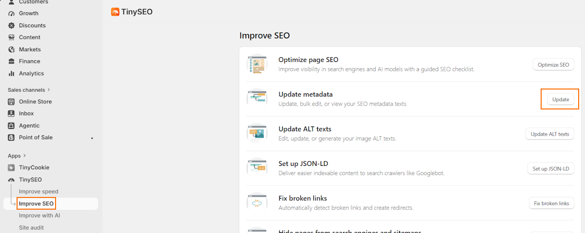Click the Growth icon in sidebar
Viewport: 585px width, 233px height.
click(11, 13)
